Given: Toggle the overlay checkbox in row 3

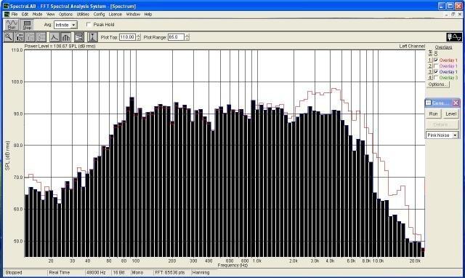Looking at the screenshot, I should point(436,72).
